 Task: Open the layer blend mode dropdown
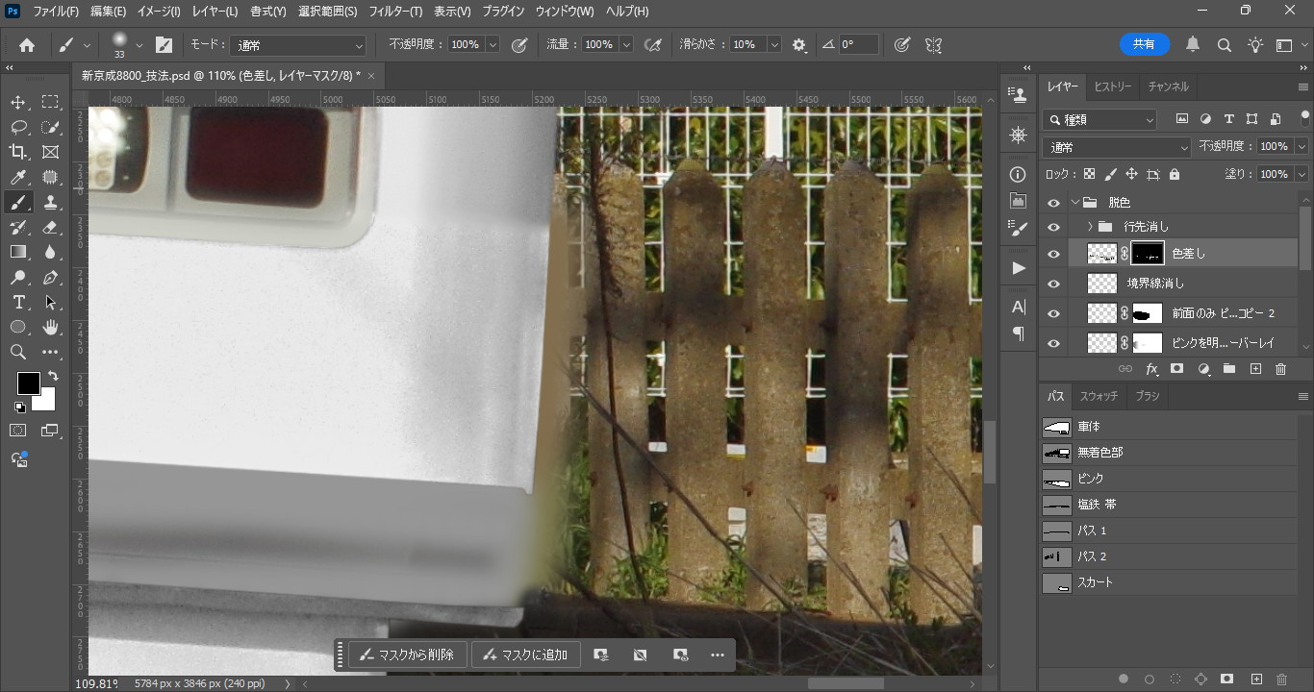tap(1116, 147)
